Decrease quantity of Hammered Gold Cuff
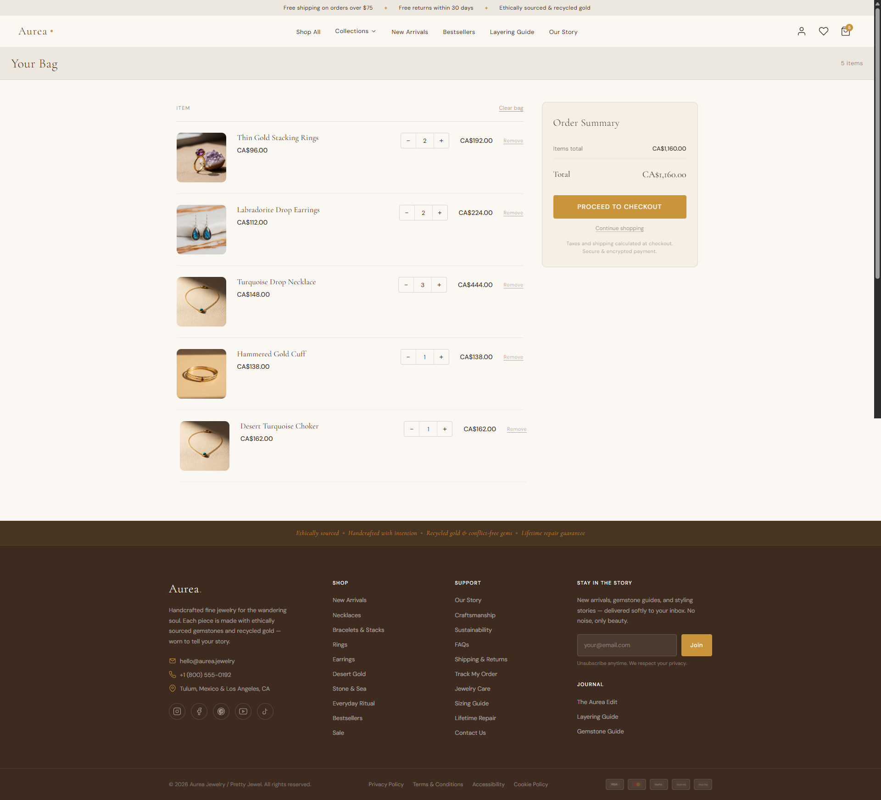 [x=408, y=357]
